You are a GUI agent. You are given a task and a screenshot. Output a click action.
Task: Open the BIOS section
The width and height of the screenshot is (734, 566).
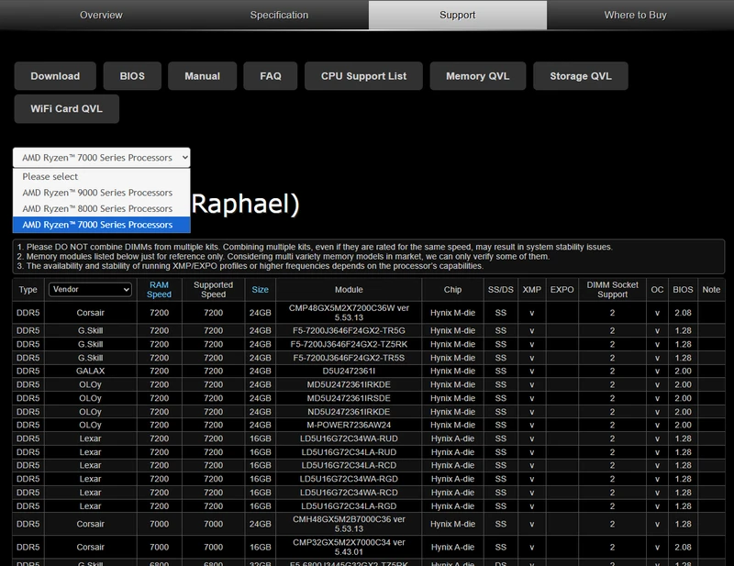click(132, 76)
